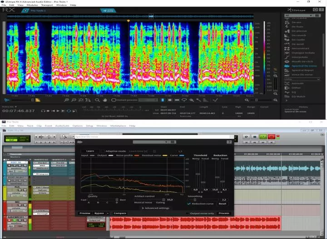Open the All module filter dropdown
Screen dimensions: 327x239
pos(298,15)
